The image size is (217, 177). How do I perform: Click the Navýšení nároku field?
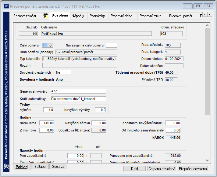pyautogui.click(x=99, y=123)
